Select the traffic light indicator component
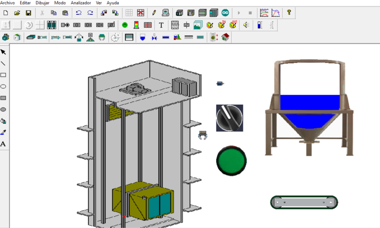380x228 pixels. click(x=136, y=25)
